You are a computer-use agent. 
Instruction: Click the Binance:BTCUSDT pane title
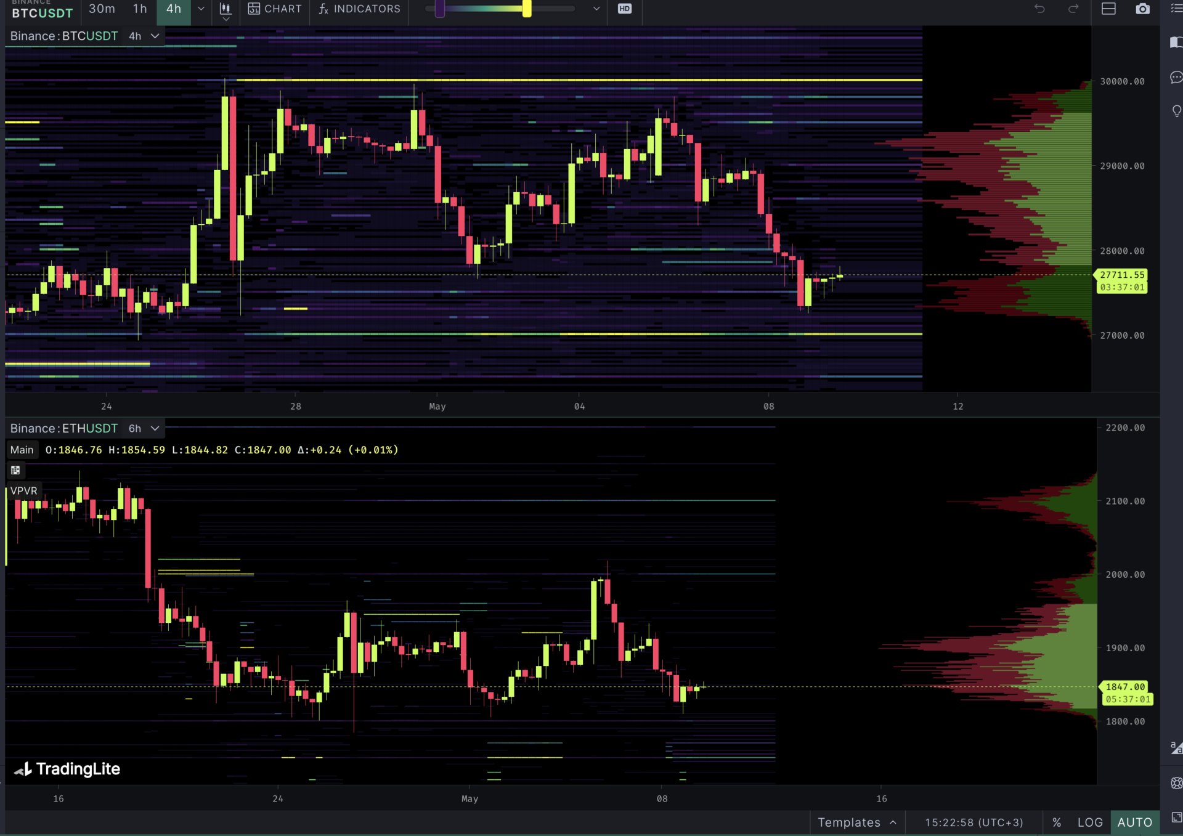pos(64,36)
